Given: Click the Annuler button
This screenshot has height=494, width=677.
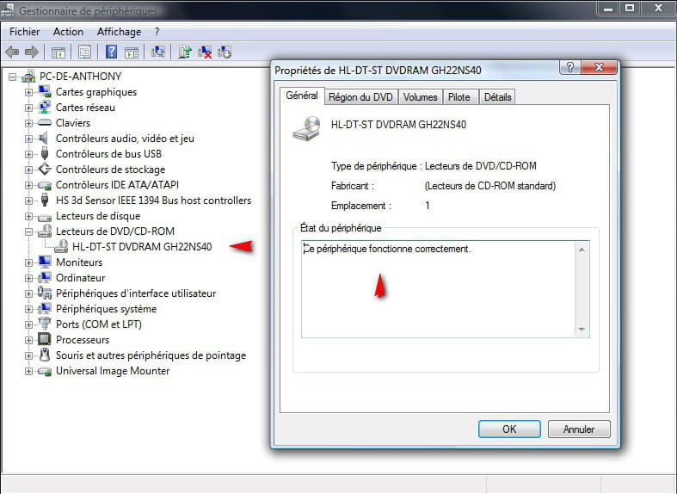Looking at the screenshot, I should point(579,429).
